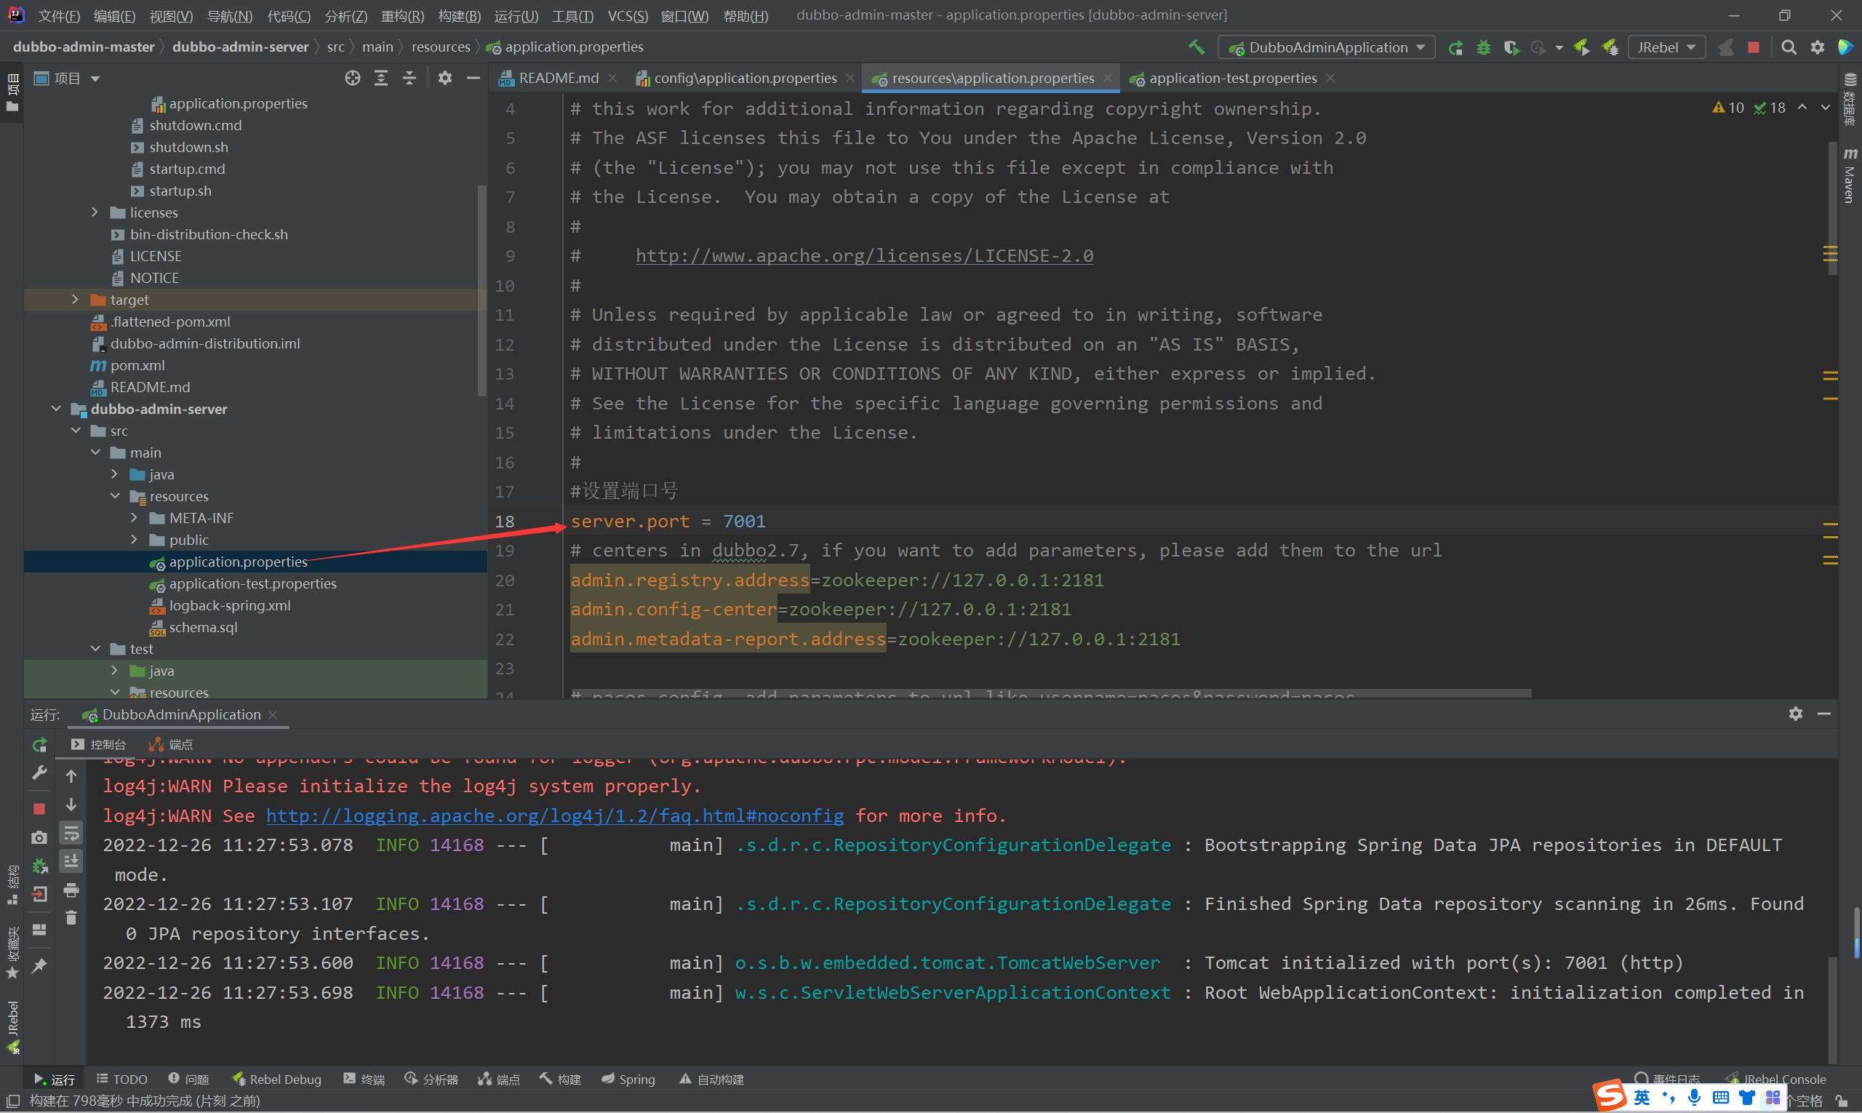Toggle scroll to end of console
Viewport: 1862px width, 1113px height.
71,861
